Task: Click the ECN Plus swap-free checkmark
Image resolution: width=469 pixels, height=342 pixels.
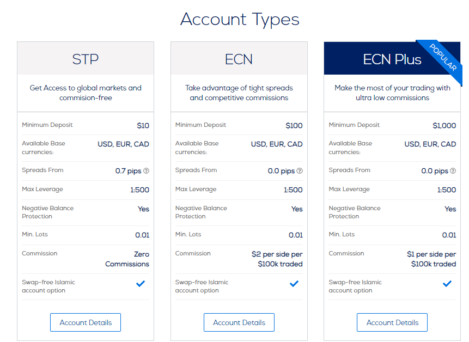Action: click(x=447, y=283)
